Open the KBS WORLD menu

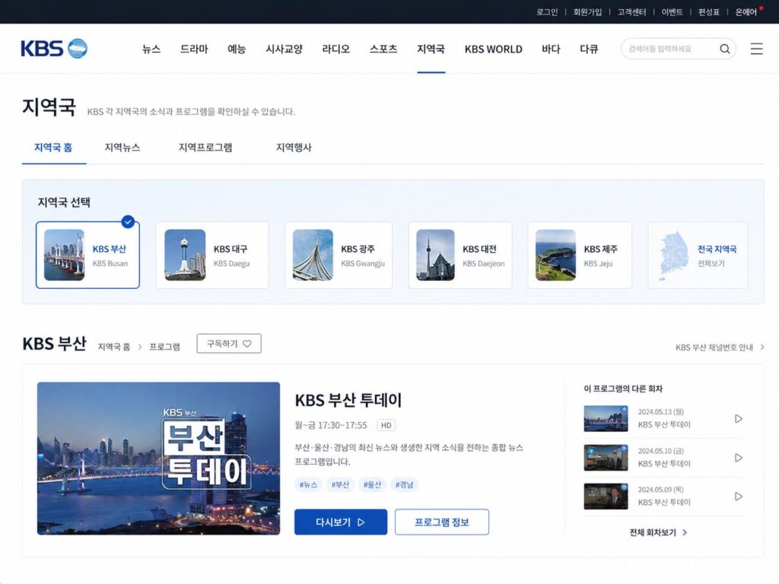pyautogui.click(x=493, y=49)
